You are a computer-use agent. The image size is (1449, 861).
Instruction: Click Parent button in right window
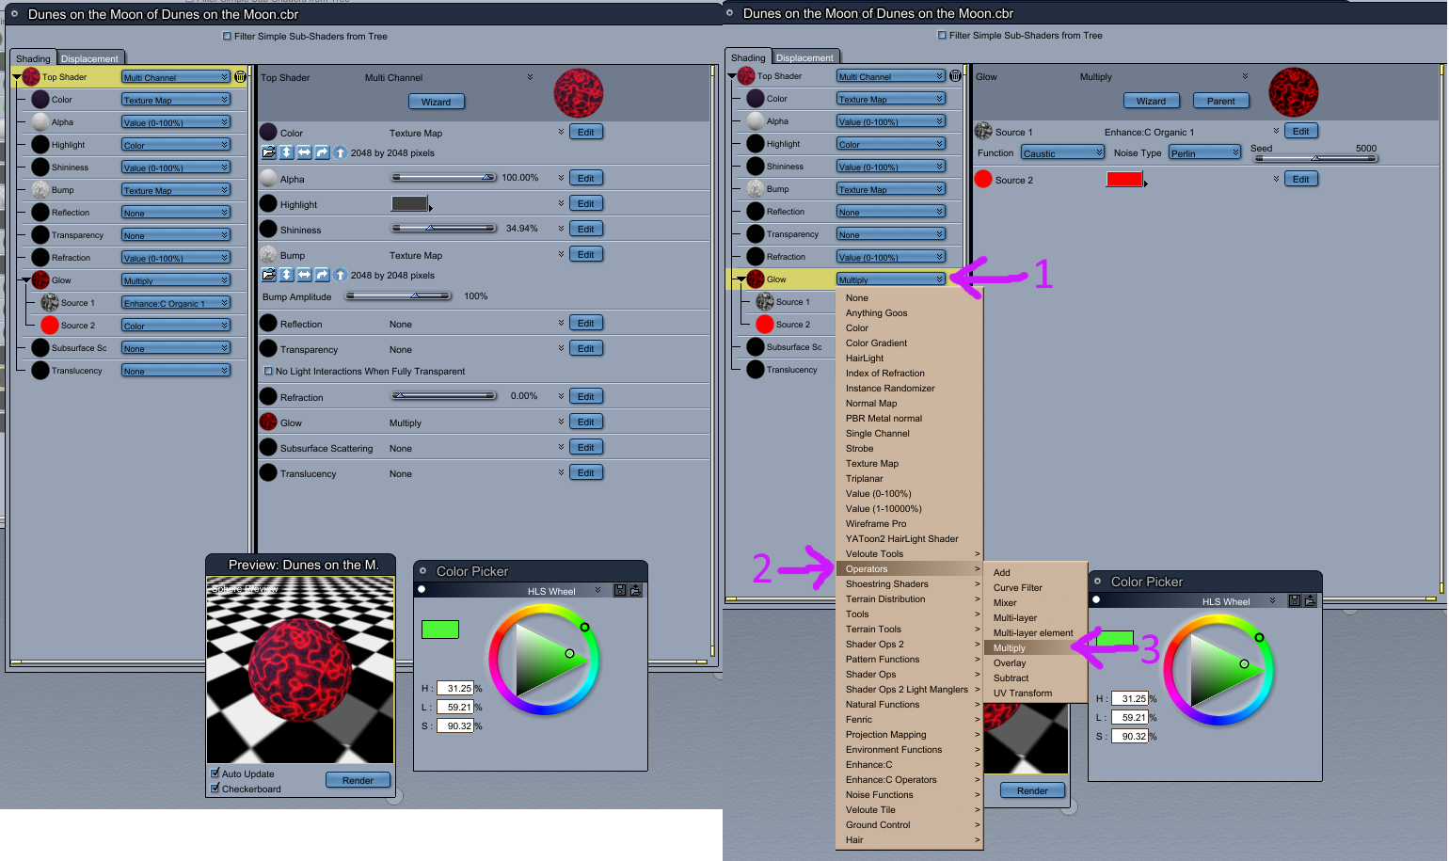[x=1221, y=101]
